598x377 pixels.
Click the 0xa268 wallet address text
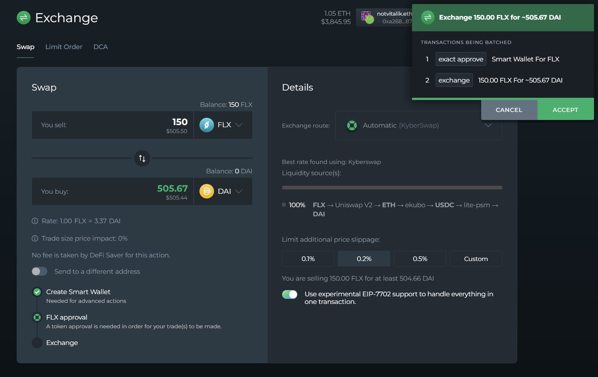click(397, 21)
